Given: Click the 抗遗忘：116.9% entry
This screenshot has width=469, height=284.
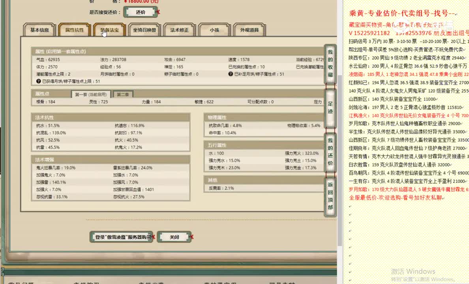Looking at the screenshot, I should coord(130,125).
